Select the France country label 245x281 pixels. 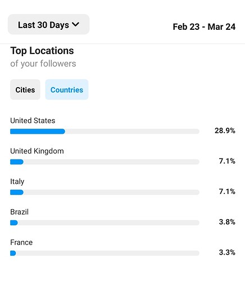point(21,242)
